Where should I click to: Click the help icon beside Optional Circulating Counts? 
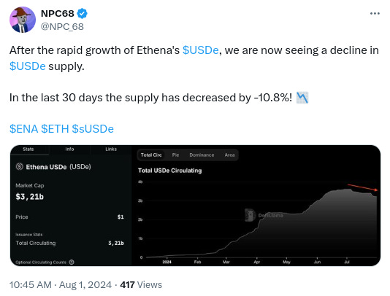72,262
